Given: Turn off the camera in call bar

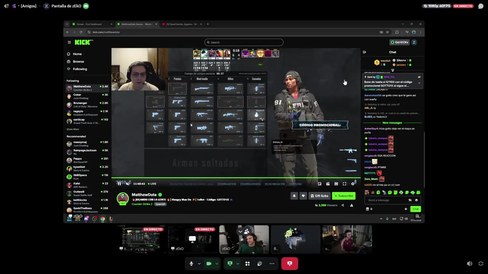Looking at the screenshot, I should point(209,263).
